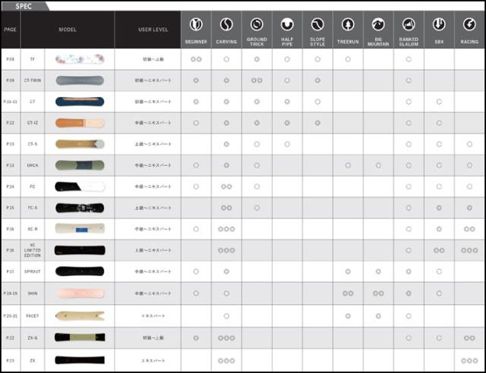Select the Half Pipe category icon
486x373 pixels.
click(287, 24)
